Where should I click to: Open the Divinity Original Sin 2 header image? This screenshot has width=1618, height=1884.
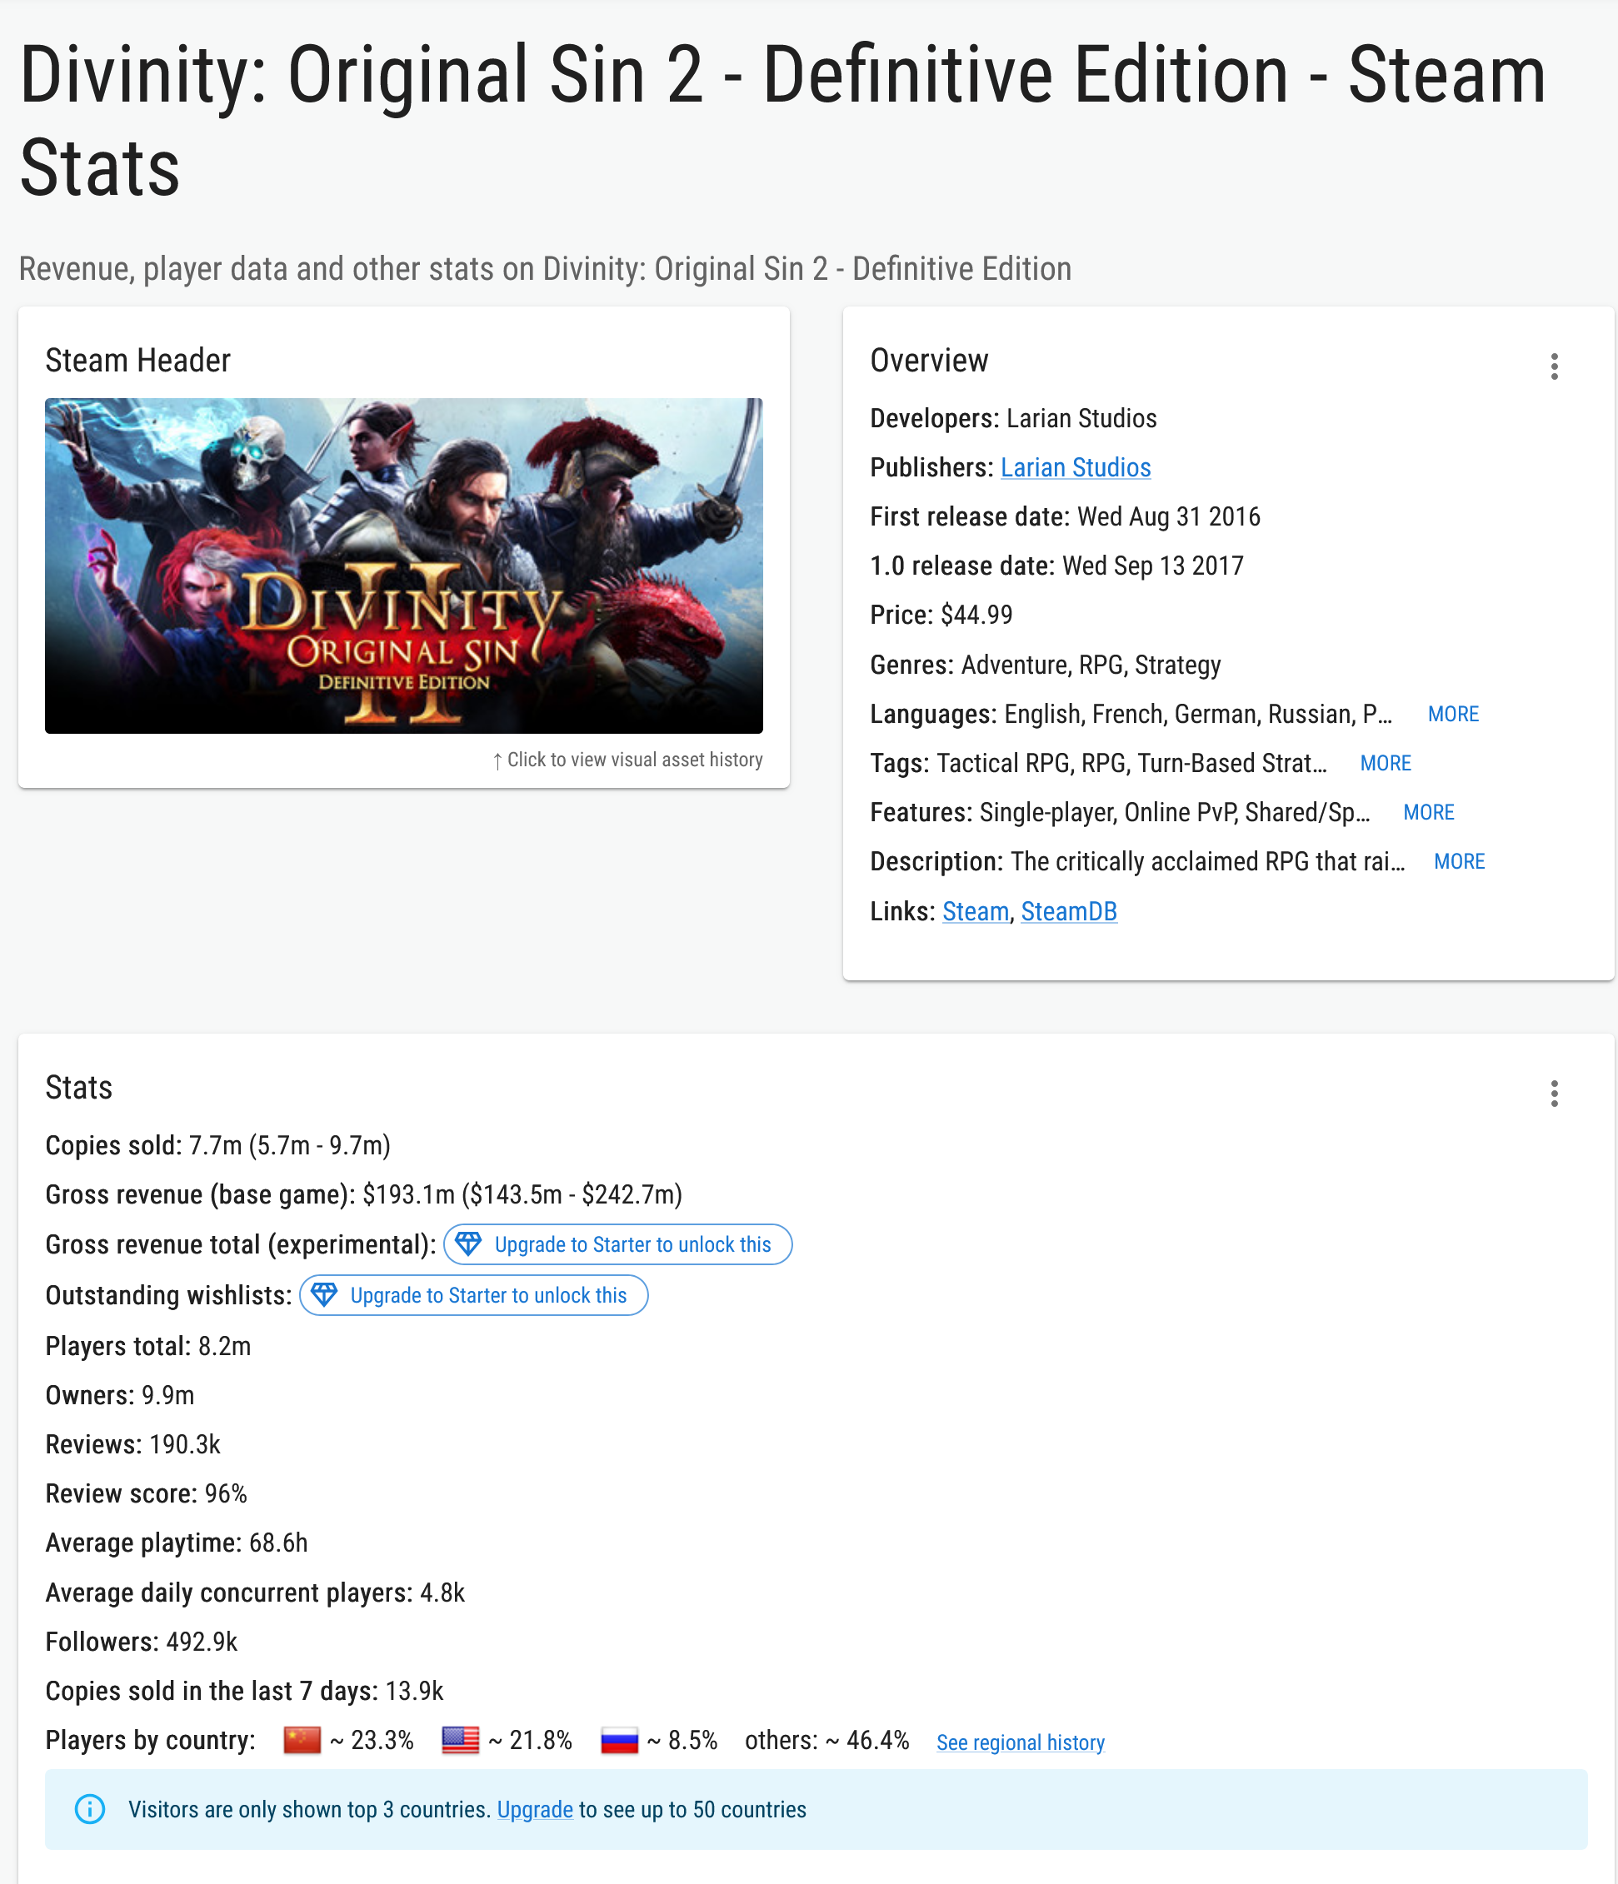pyautogui.click(x=404, y=566)
